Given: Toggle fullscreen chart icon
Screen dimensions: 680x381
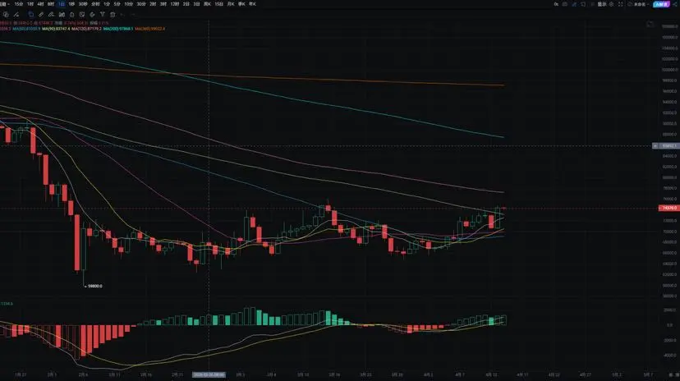Looking at the screenshot, I should click(621, 4).
